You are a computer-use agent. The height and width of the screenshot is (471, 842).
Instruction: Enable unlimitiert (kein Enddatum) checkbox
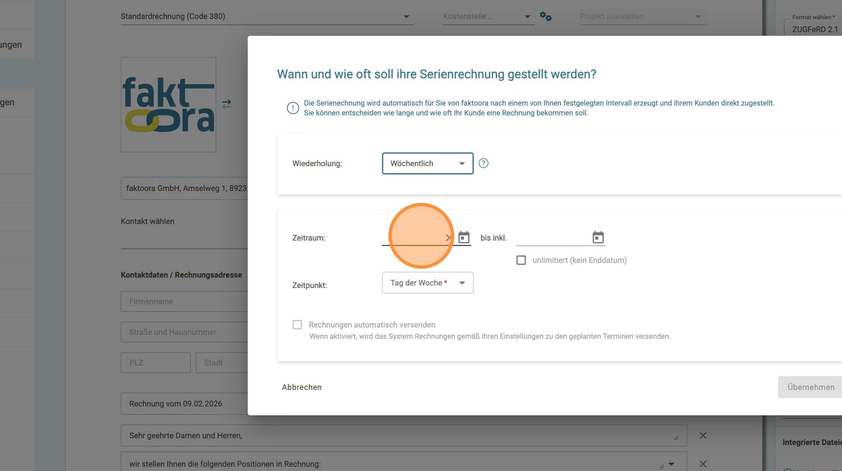pos(521,260)
